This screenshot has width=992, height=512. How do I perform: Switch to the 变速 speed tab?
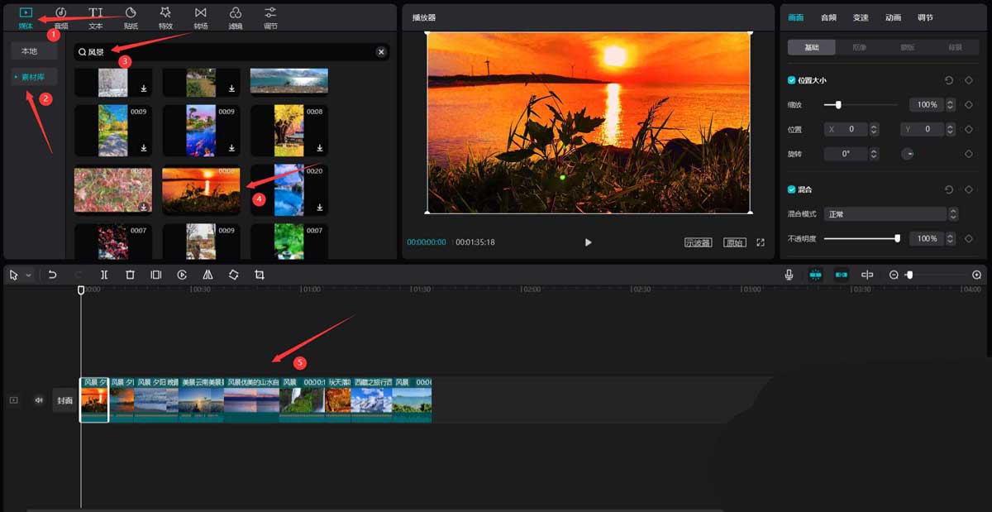[861, 17]
